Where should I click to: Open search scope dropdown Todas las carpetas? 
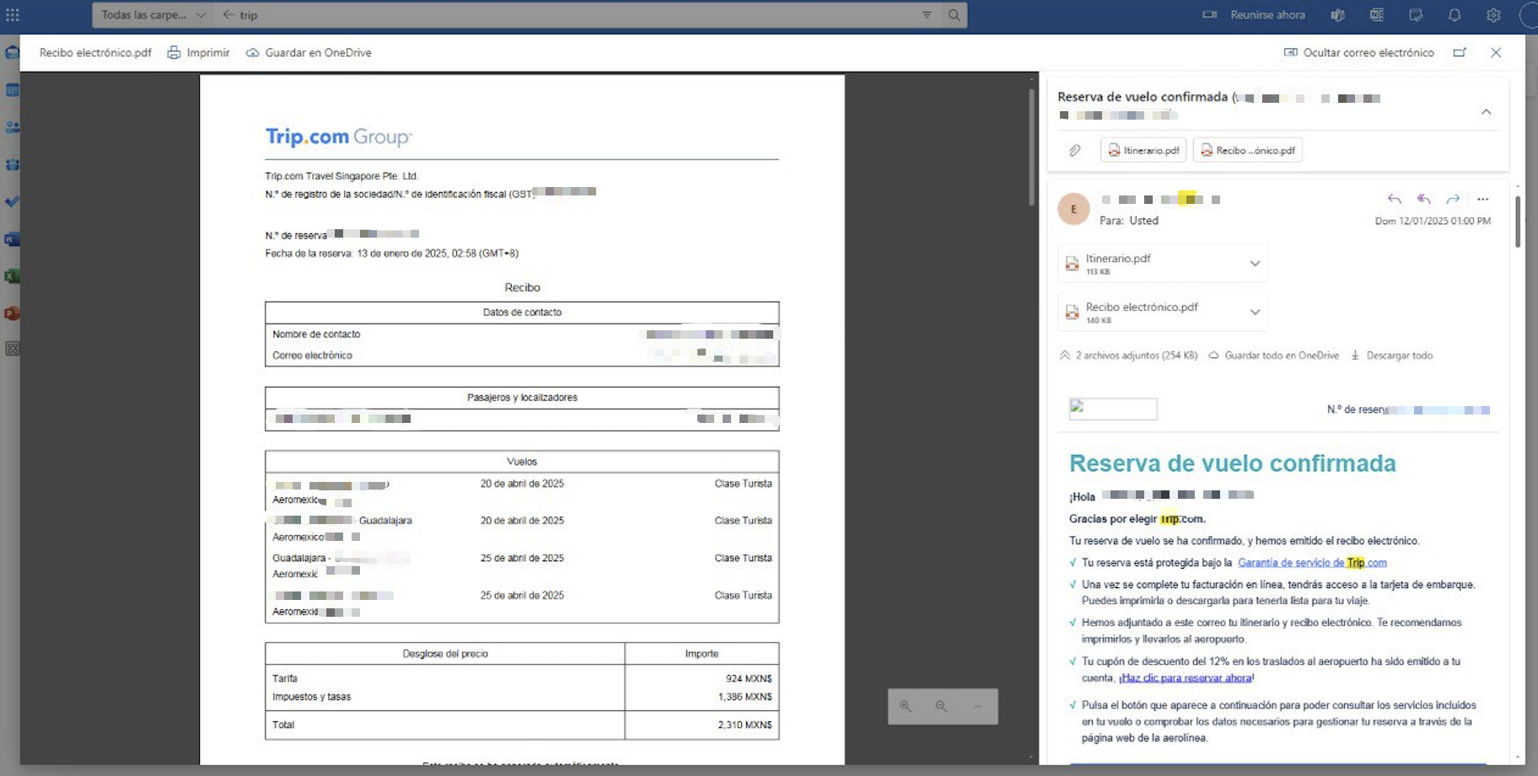tap(154, 15)
